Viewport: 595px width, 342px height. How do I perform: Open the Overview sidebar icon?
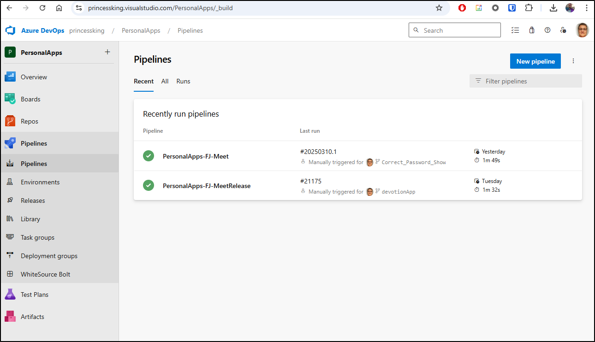pyautogui.click(x=10, y=77)
